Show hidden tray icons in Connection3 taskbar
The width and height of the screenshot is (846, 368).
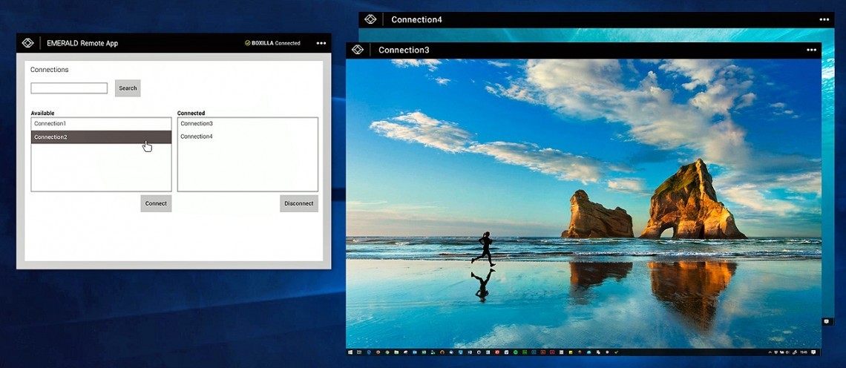(x=770, y=352)
